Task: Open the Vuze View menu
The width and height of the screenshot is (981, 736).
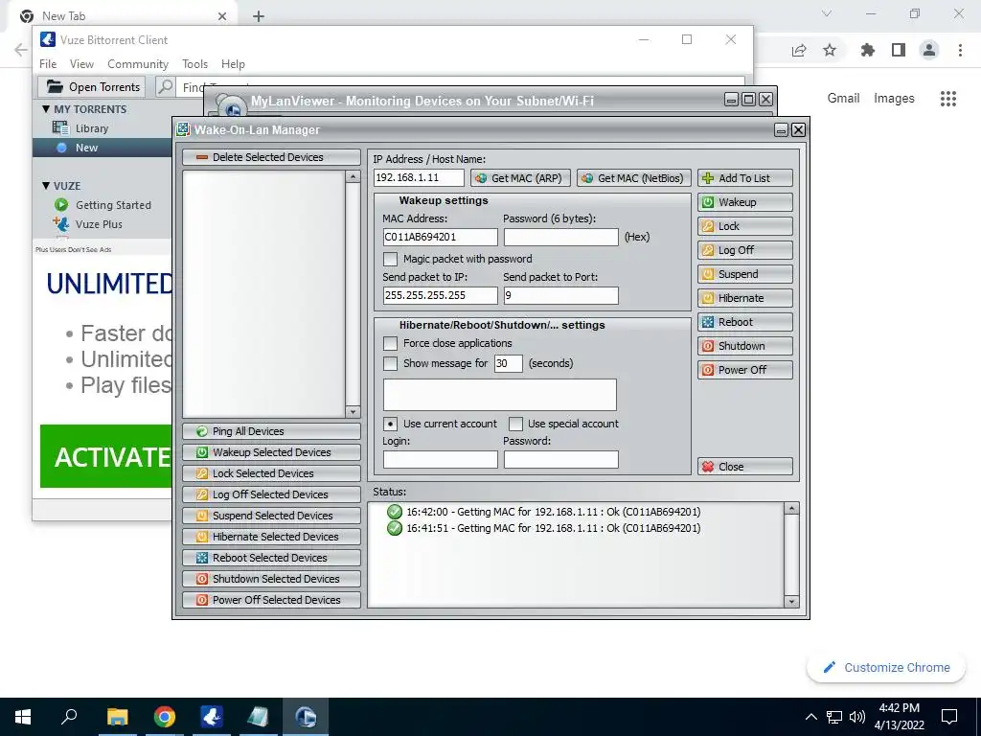Action: tap(82, 64)
